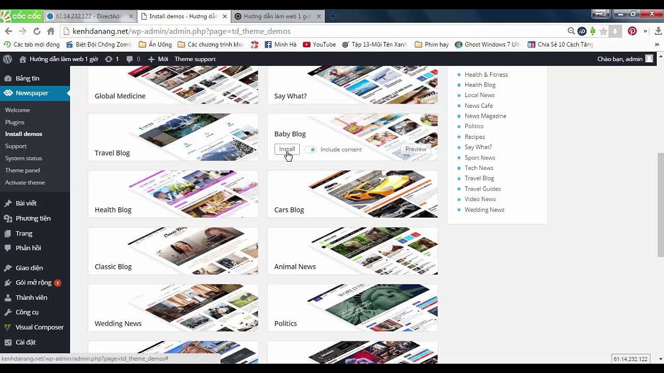Open the browser home page icon
The height and width of the screenshot is (373, 664).
tap(51, 31)
